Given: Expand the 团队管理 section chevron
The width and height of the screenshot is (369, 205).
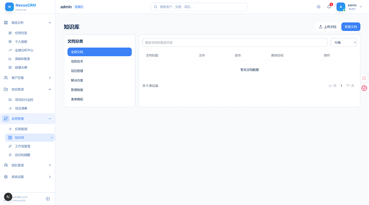Looking at the screenshot, I should (50, 165).
